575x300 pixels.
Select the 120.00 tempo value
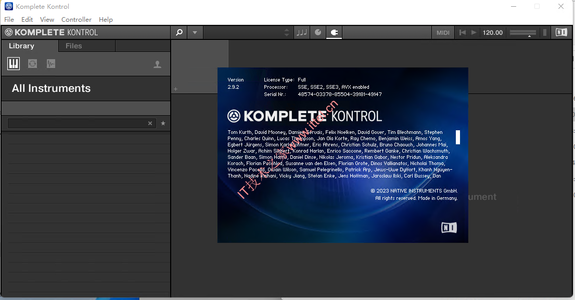click(492, 33)
